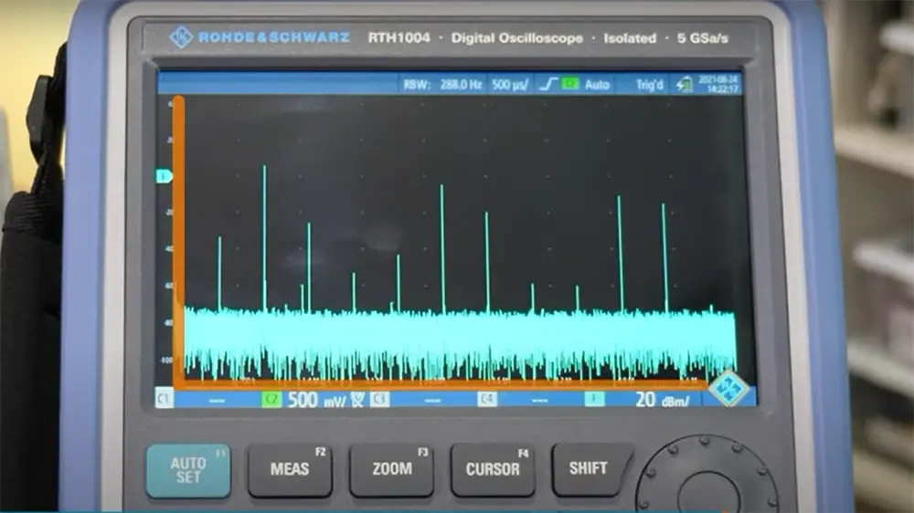Toggle channel C2 indicator
This screenshot has height=513, width=914.
tap(271, 400)
